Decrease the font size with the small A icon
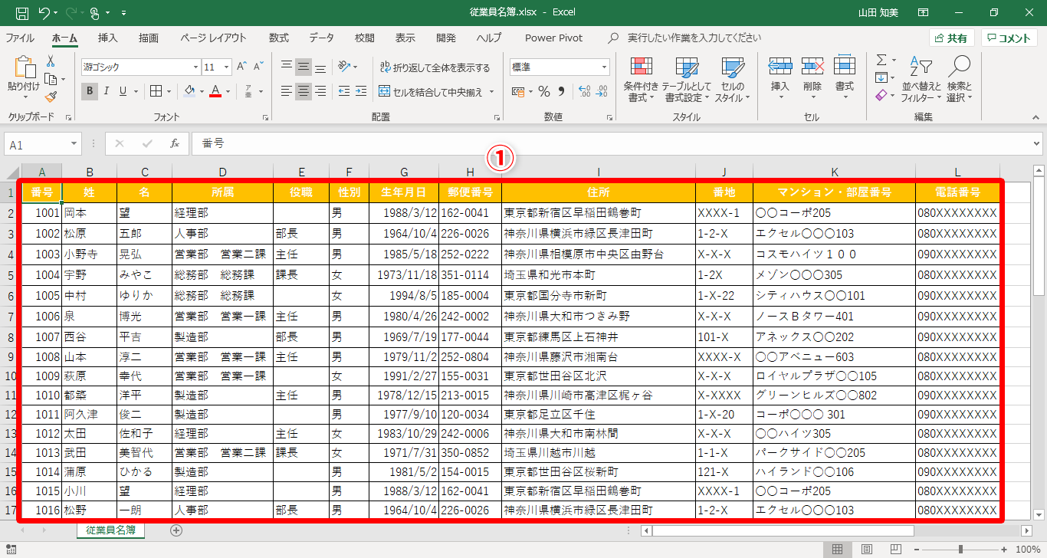 (x=260, y=67)
